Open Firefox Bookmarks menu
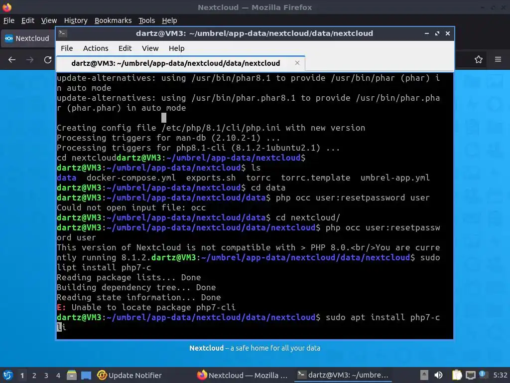Viewport: 510px width, 383px height. 113,20
